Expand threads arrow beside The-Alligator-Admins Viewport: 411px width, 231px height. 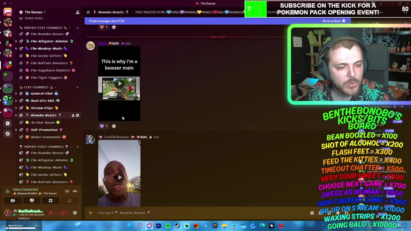[x=16, y=41]
